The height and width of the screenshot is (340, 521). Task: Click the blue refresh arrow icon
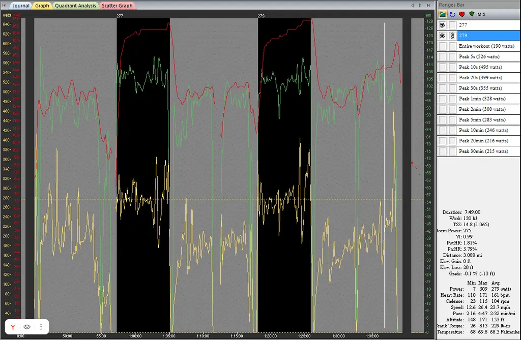[x=452, y=14]
